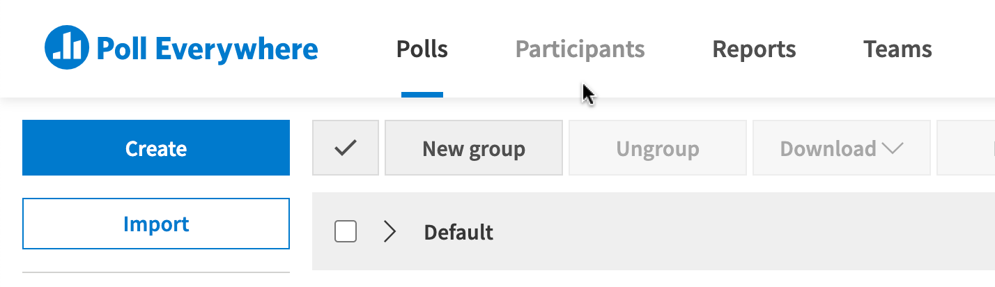Tick the checkbox beside Default group
Screen dimensions: 995x287
(346, 231)
